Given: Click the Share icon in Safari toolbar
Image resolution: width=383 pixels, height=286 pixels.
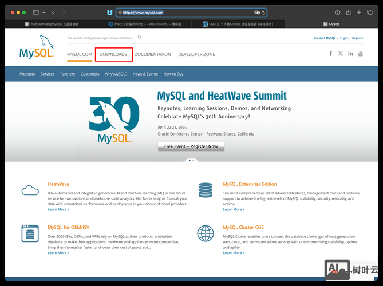Looking at the screenshot, I should coord(348,12).
